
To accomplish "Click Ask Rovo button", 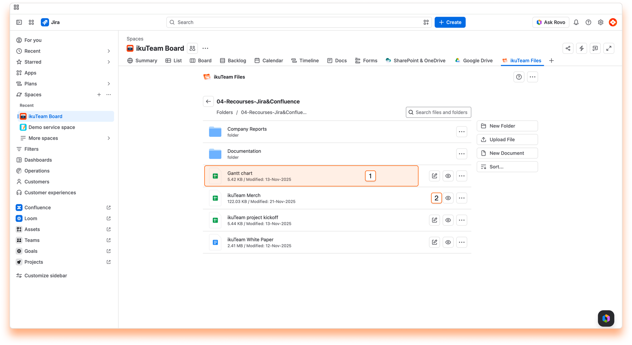I will pyautogui.click(x=551, y=22).
